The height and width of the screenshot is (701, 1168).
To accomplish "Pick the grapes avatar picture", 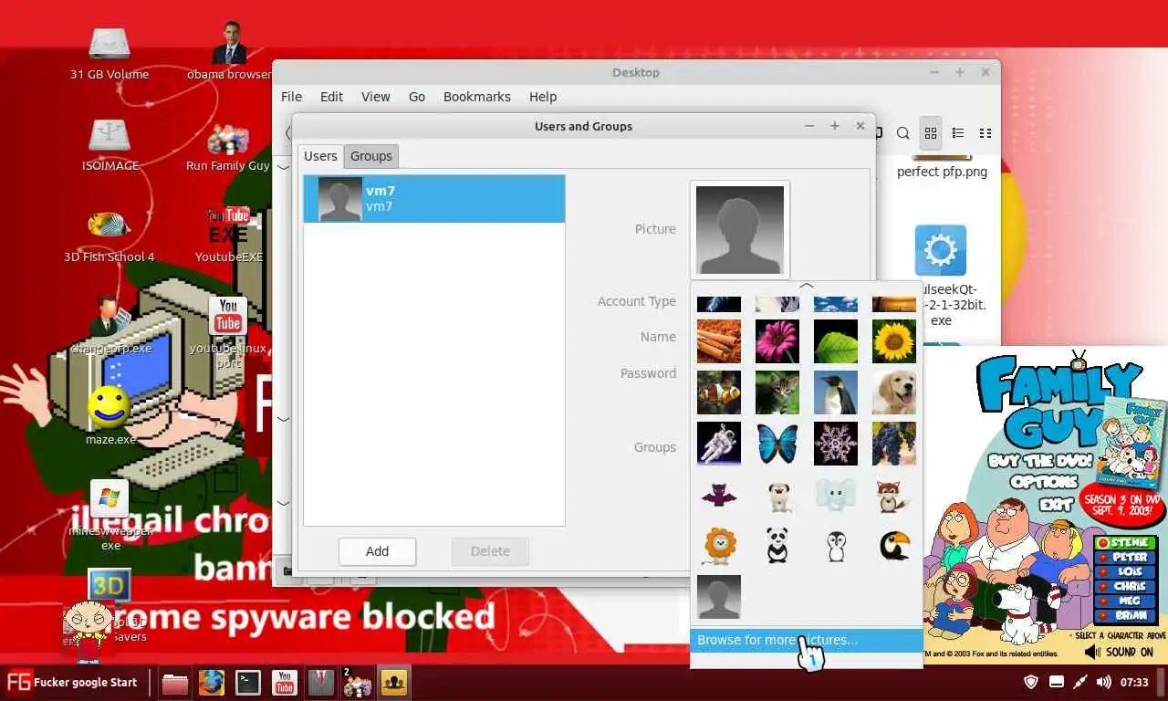I will pyautogui.click(x=894, y=444).
